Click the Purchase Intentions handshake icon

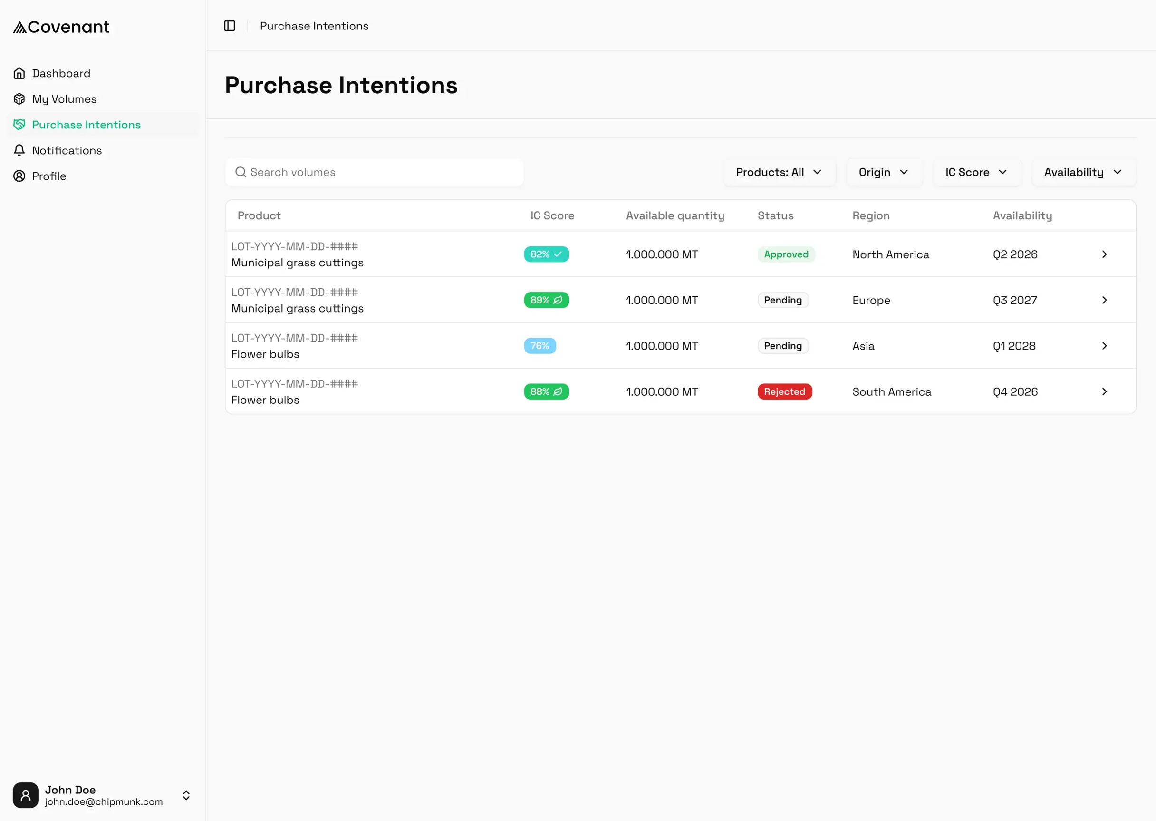tap(19, 125)
